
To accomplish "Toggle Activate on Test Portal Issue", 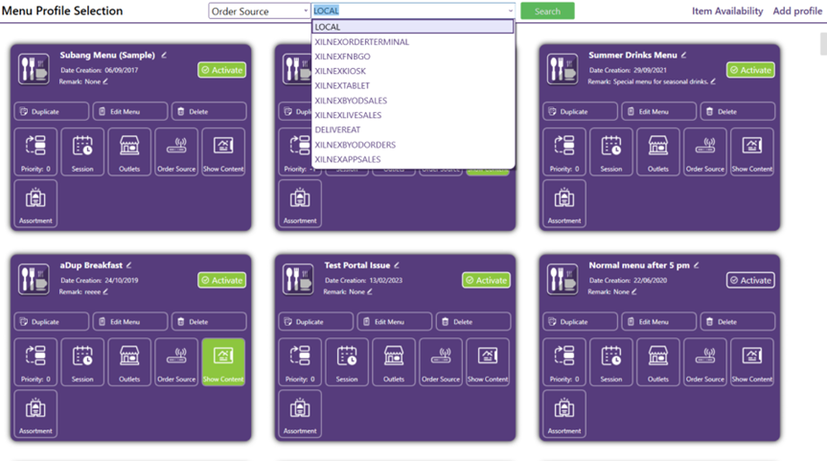I will 486,281.
